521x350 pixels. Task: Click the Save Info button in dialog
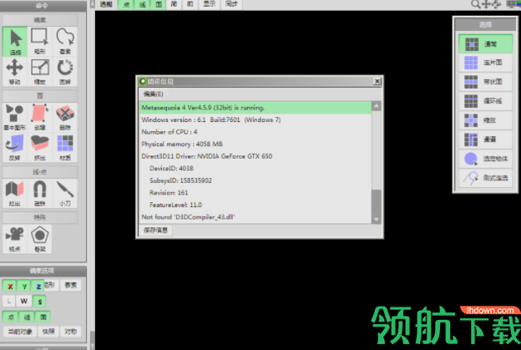(x=155, y=230)
